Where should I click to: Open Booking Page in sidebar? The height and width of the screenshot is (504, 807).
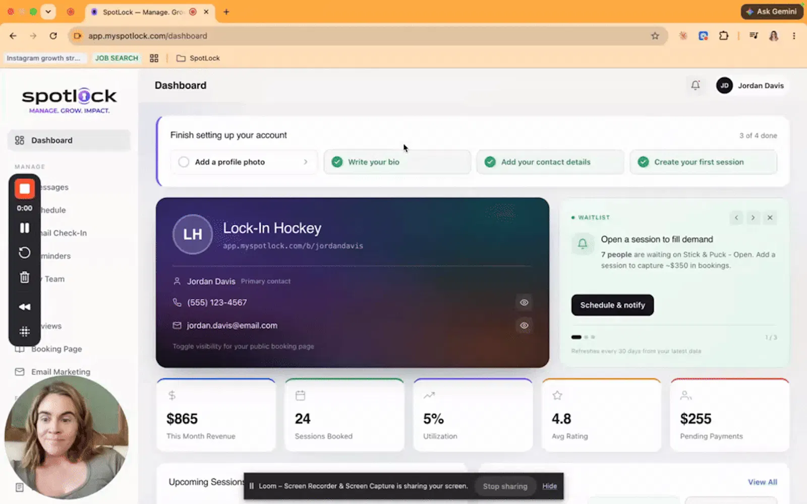(x=56, y=349)
